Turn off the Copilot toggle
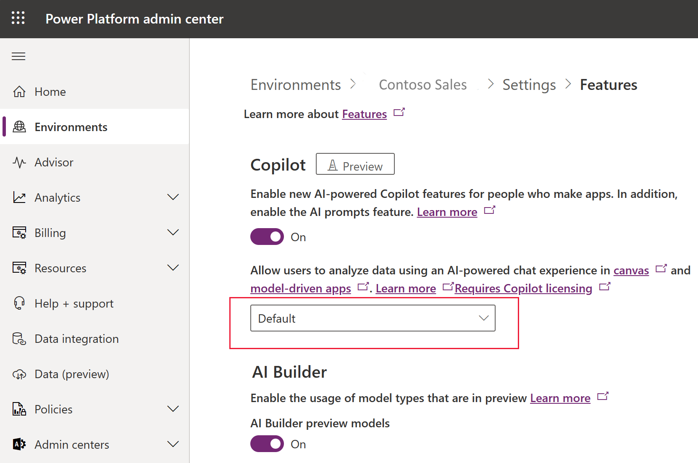Screen dimensions: 698x463 click(267, 237)
